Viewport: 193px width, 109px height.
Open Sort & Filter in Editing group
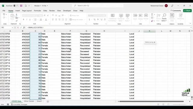[158, 17]
